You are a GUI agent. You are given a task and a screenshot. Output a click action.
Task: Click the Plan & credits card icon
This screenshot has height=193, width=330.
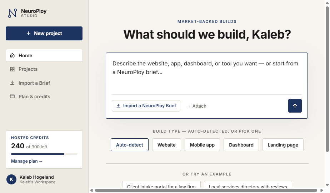[12, 96]
